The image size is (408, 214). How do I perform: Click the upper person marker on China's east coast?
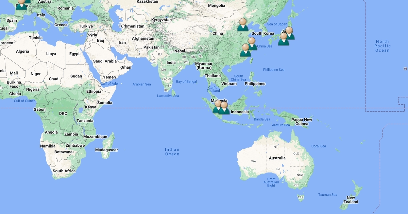click(x=252, y=44)
